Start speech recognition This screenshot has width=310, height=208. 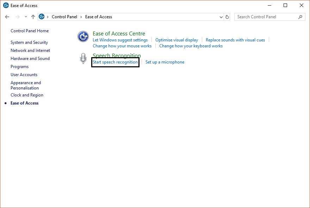click(x=115, y=62)
